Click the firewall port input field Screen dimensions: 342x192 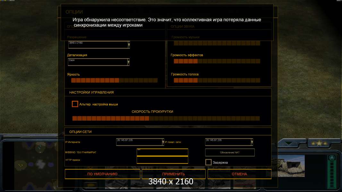162,152
